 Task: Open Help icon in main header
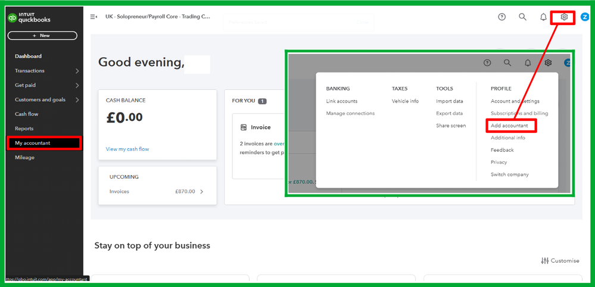[501, 17]
